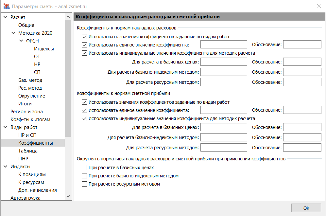The image size is (326, 216).
Task: Click tree scrollbar up arrow
Action: (x=68, y=17)
